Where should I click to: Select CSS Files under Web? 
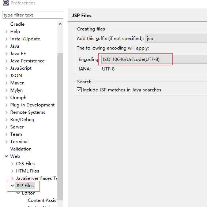(25, 164)
